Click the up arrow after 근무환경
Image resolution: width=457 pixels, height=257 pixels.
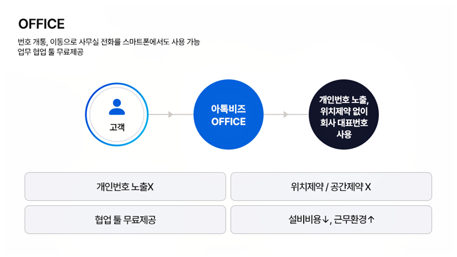point(371,220)
